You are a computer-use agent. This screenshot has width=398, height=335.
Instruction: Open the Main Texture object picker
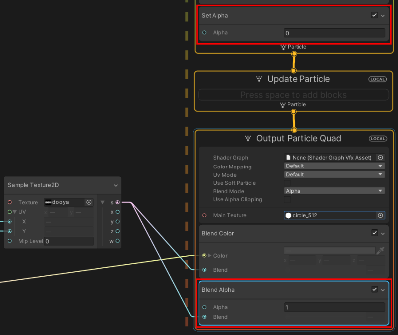[380, 215]
